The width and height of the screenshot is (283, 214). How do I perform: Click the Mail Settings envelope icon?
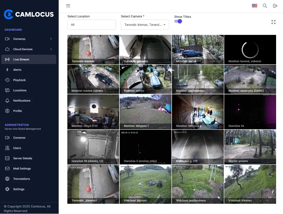tap(7, 168)
